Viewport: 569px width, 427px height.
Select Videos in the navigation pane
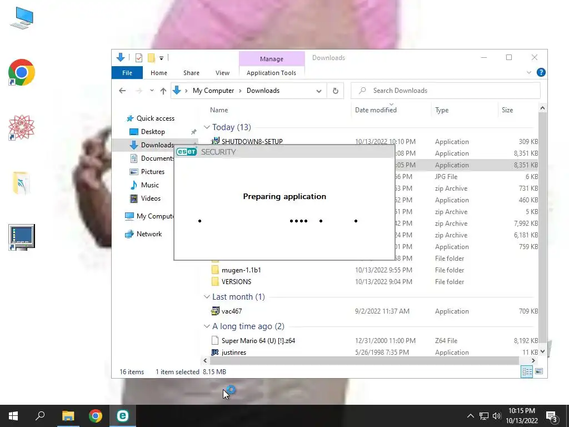(x=151, y=198)
